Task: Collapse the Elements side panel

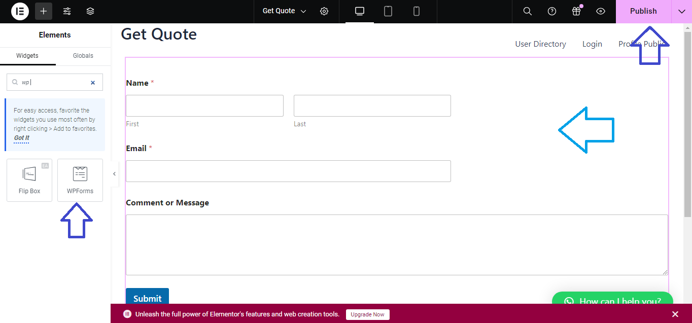Action: coord(114,174)
